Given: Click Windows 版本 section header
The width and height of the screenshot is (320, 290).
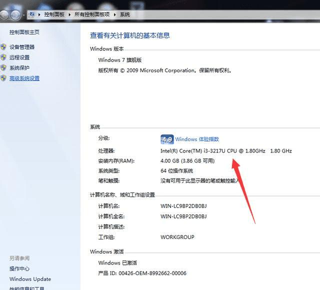Looking at the screenshot, I should [107, 49].
